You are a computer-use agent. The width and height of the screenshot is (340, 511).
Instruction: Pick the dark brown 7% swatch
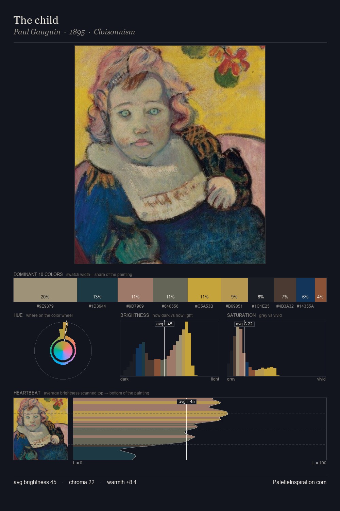[x=285, y=290]
